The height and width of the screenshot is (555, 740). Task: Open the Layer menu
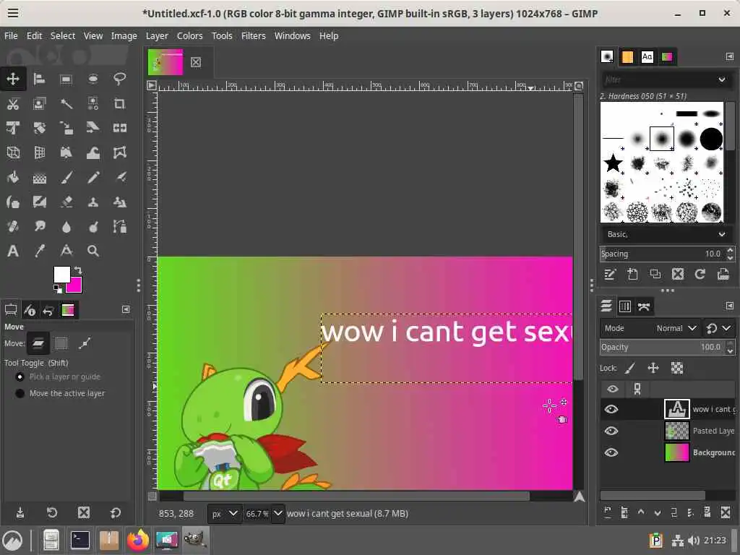[x=157, y=36]
